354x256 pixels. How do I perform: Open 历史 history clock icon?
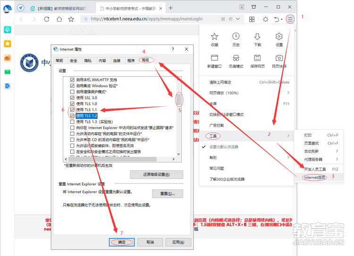(x=236, y=36)
